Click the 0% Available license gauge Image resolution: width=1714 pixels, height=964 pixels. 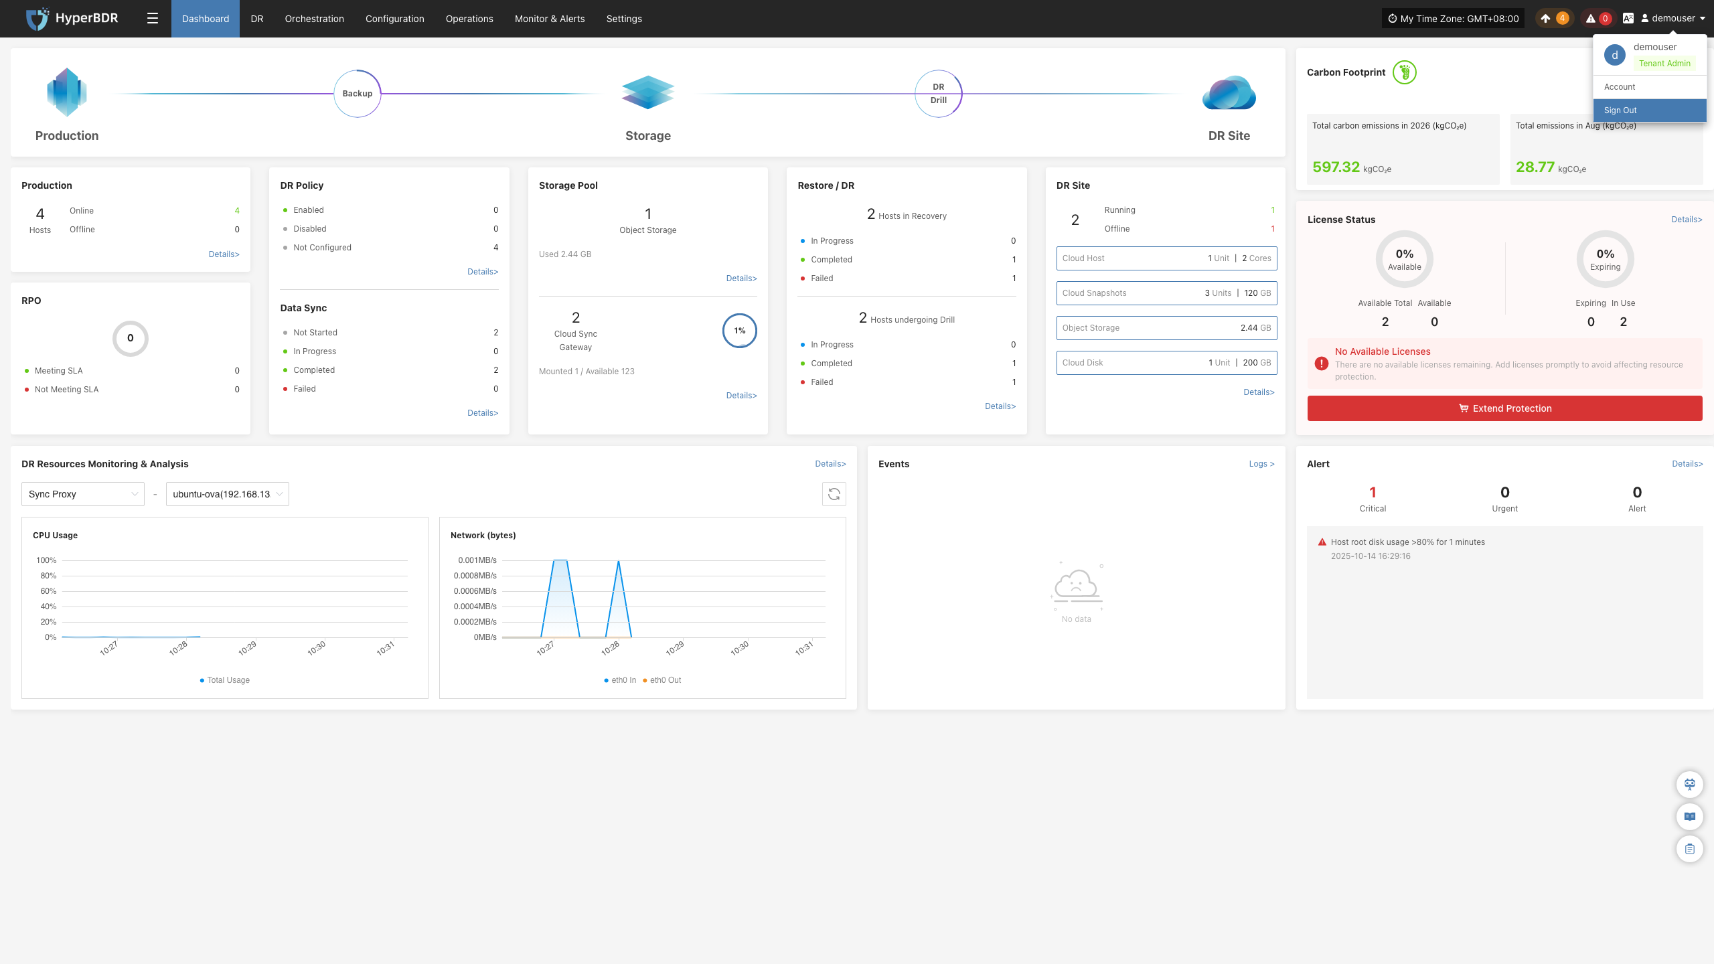point(1405,259)
